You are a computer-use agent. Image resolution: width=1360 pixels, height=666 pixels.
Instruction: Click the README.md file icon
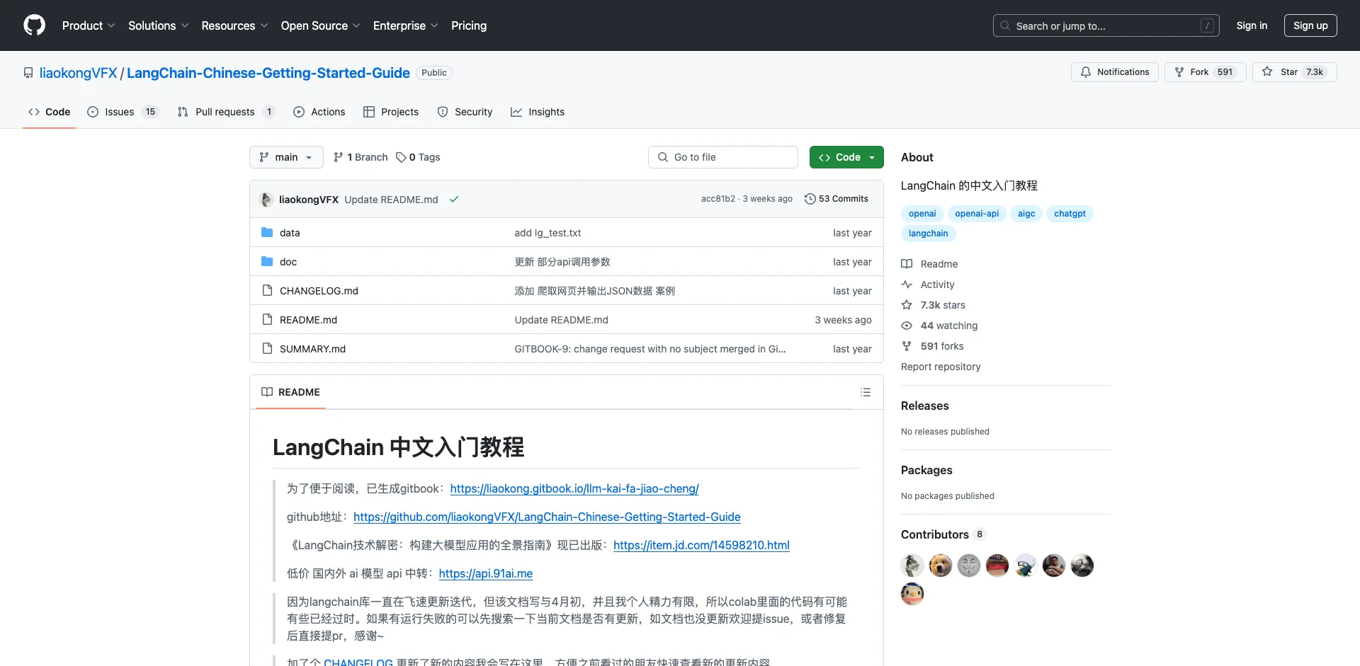point(267,319)
